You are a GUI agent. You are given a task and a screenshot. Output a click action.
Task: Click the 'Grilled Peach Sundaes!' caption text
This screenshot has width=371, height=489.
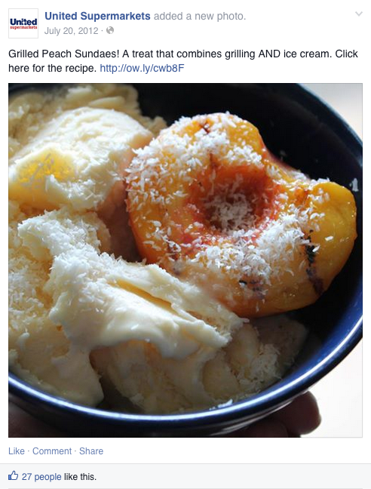(x=64, y=54)
